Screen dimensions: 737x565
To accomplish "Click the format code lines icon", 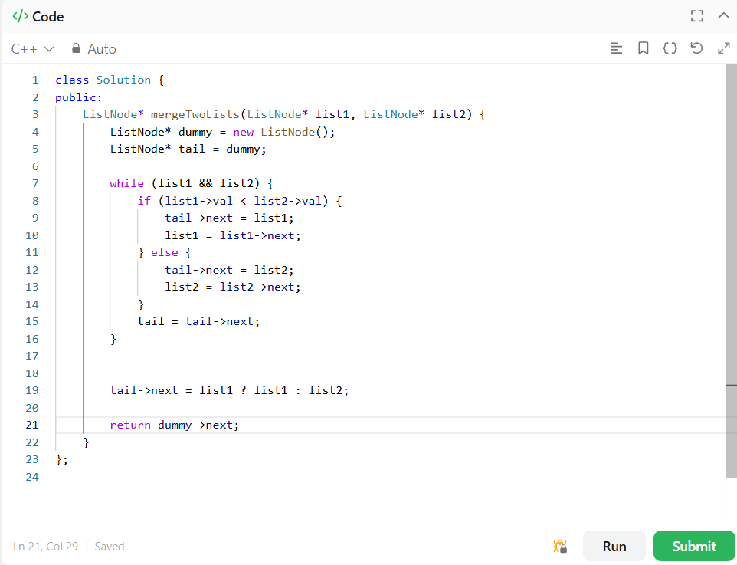I will point(616,48).
